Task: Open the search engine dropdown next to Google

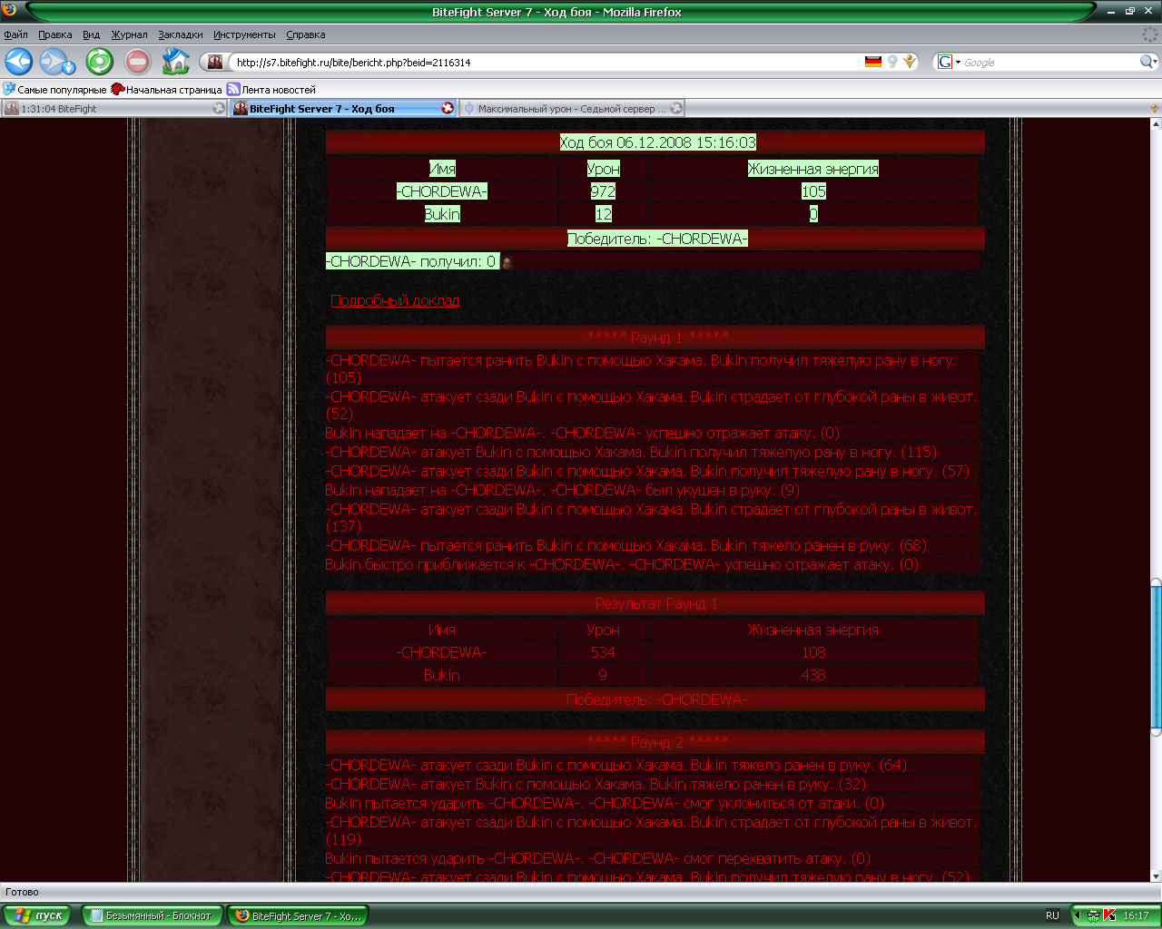Action: (949, 62)
